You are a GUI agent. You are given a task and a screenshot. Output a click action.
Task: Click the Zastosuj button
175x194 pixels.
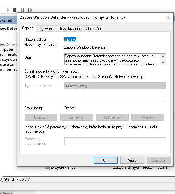click(x=159, y=160)
